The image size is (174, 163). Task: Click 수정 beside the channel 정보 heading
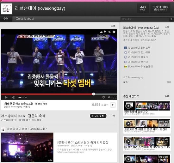pos(167,27)
